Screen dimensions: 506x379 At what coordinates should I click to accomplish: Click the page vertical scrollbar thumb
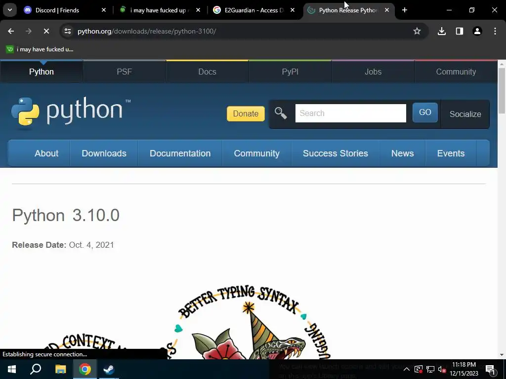pos(502,91)
